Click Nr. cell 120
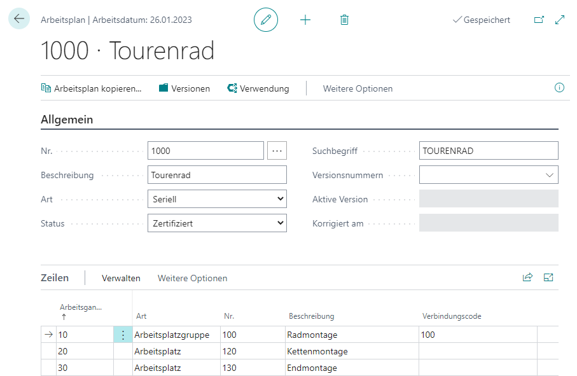Image resolution: width=577 pixels, height=376 pixels. point(253,351)
